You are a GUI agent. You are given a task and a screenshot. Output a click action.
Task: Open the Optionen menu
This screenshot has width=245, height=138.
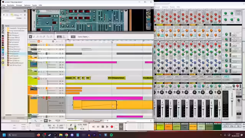[27, 5]
